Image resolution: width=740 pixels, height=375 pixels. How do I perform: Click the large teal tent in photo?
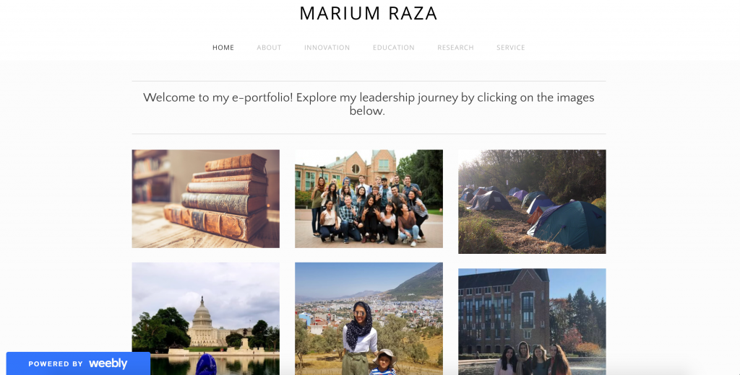click(569, 225)
